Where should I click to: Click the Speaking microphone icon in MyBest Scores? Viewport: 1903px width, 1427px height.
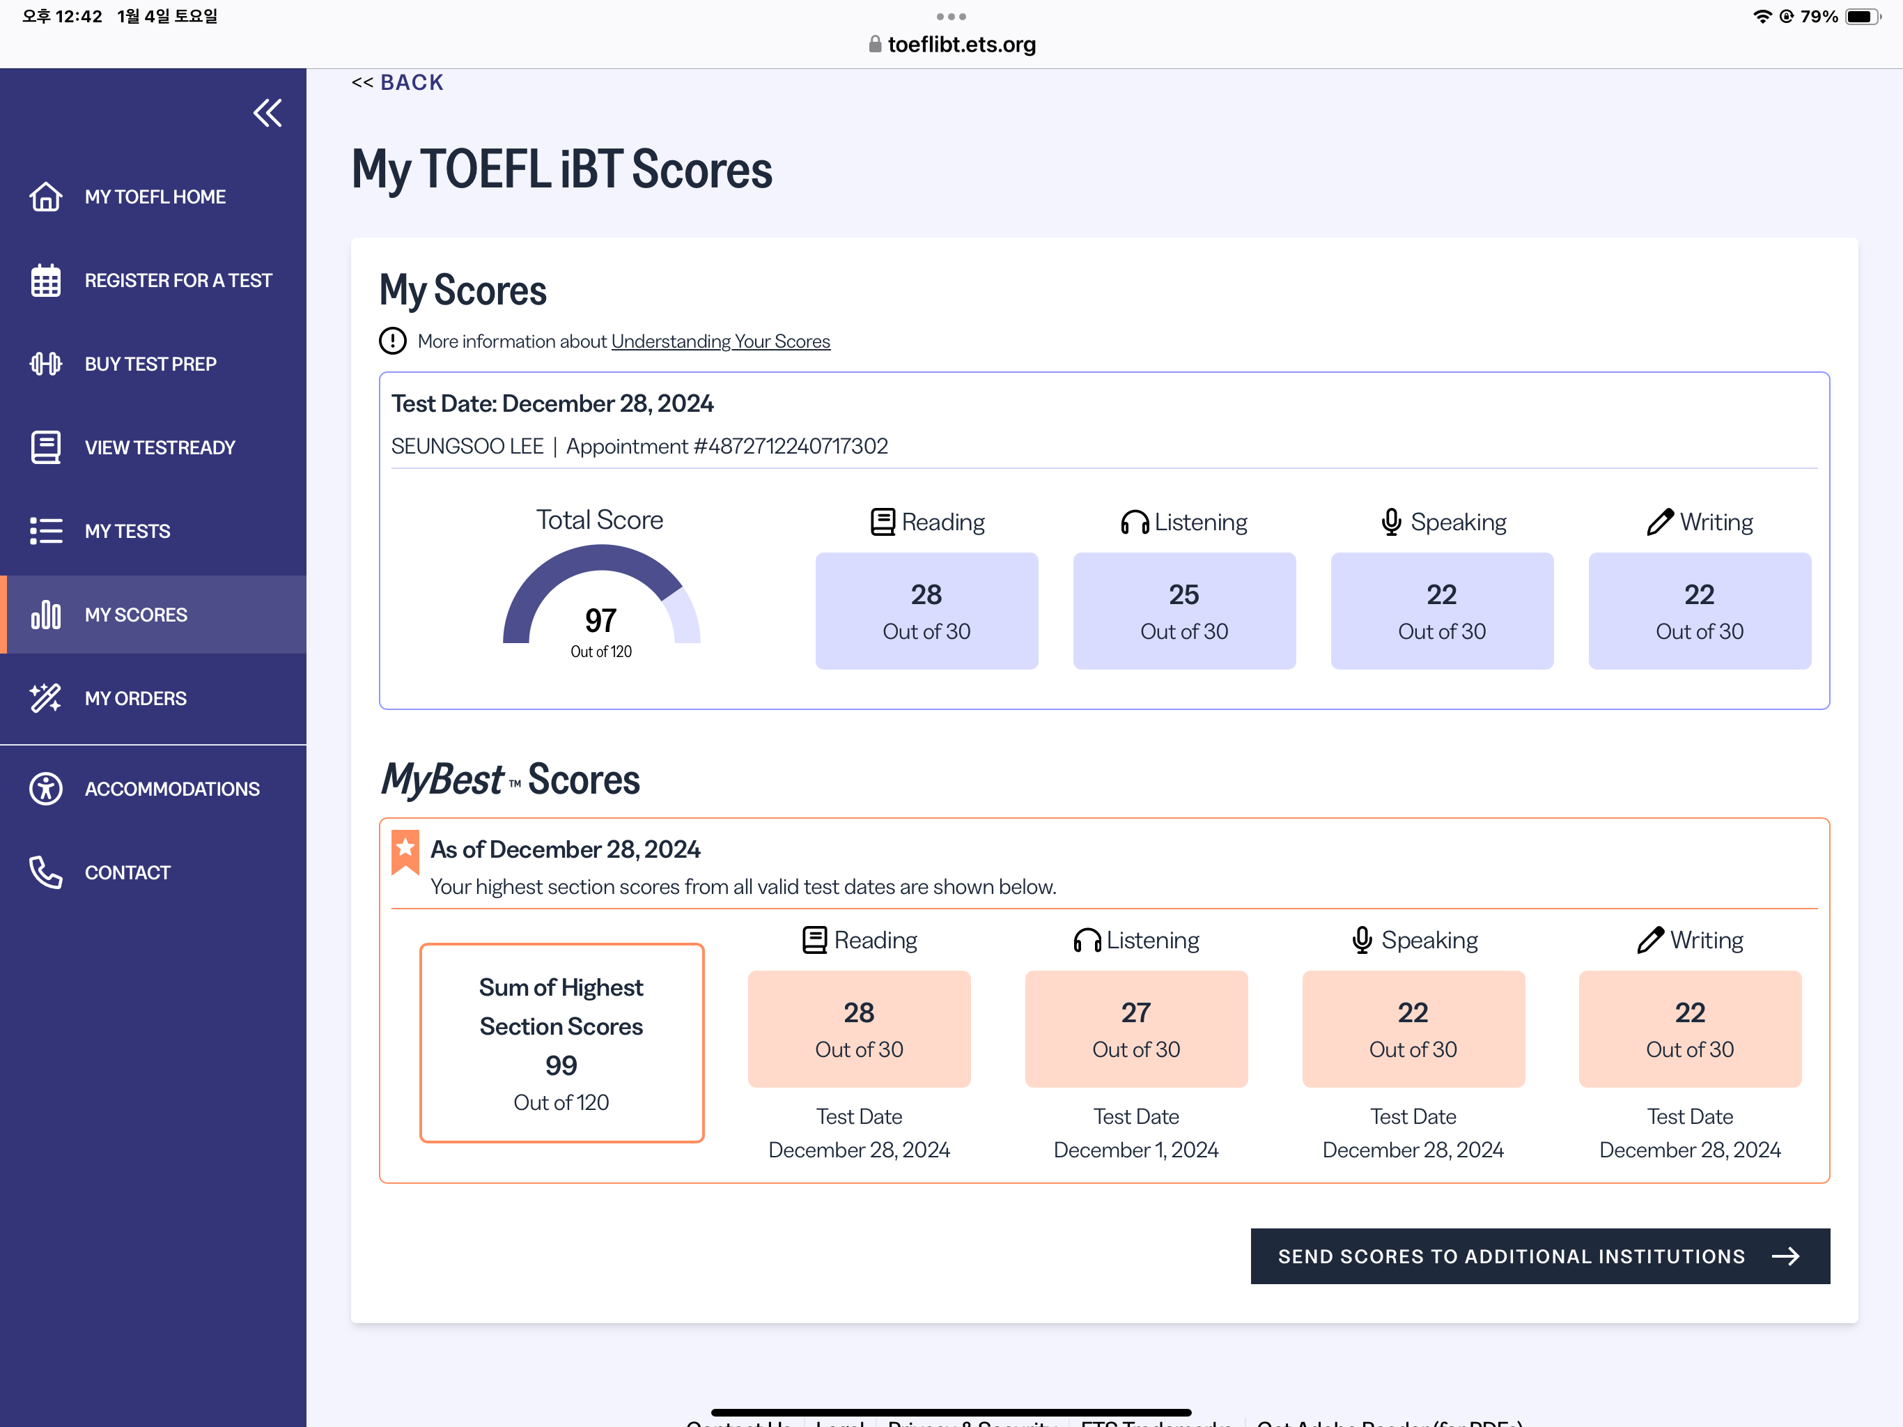(1362, 940)
